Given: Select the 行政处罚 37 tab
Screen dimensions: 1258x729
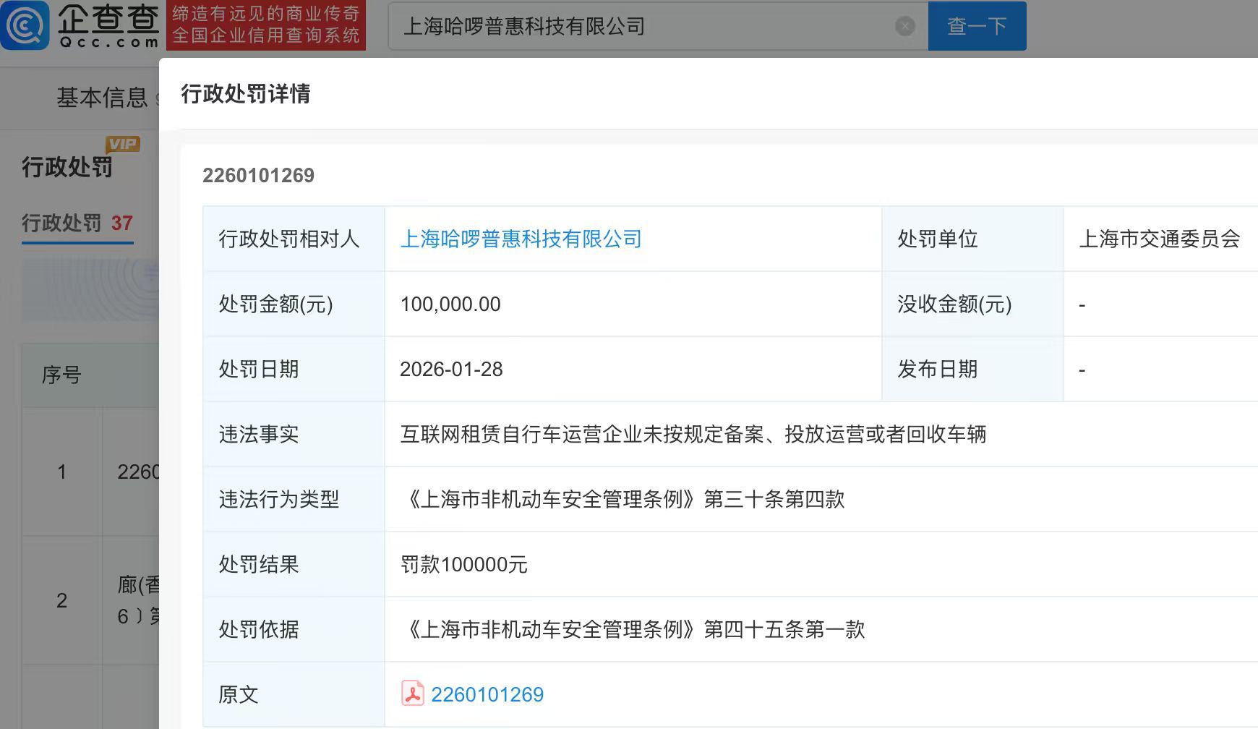Looking at the screenshot, I should (x=77, y=223).
